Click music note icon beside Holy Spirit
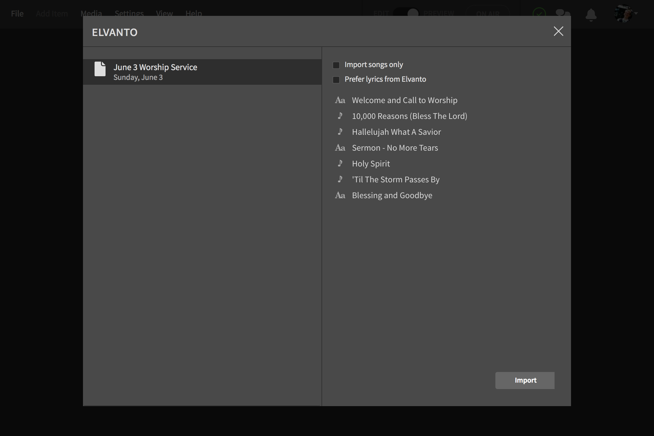654x436 pixels. pos(340,163)
